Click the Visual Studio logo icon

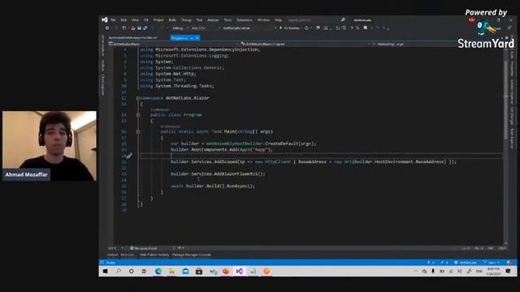pyautogui.click(x=105, y=19)
